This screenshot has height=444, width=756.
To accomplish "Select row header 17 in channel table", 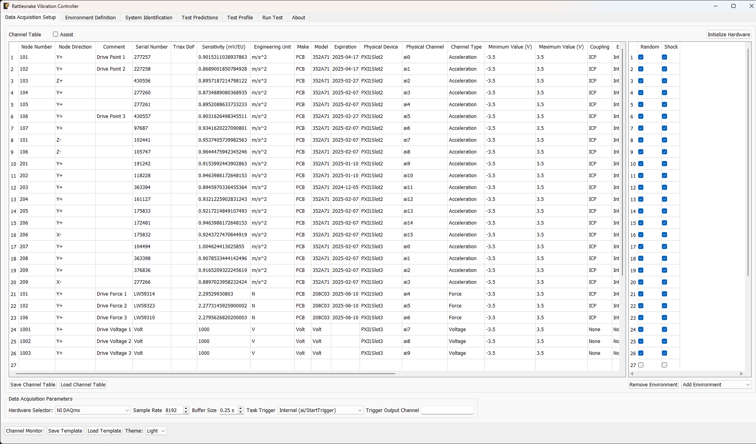I will coord(13,247).
